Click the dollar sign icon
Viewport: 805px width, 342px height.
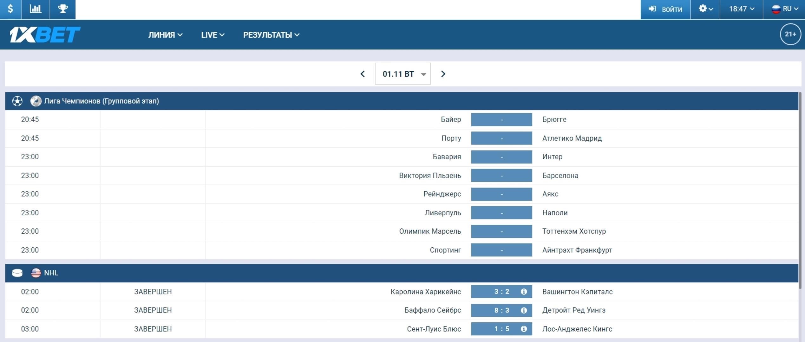coord(10,9)
